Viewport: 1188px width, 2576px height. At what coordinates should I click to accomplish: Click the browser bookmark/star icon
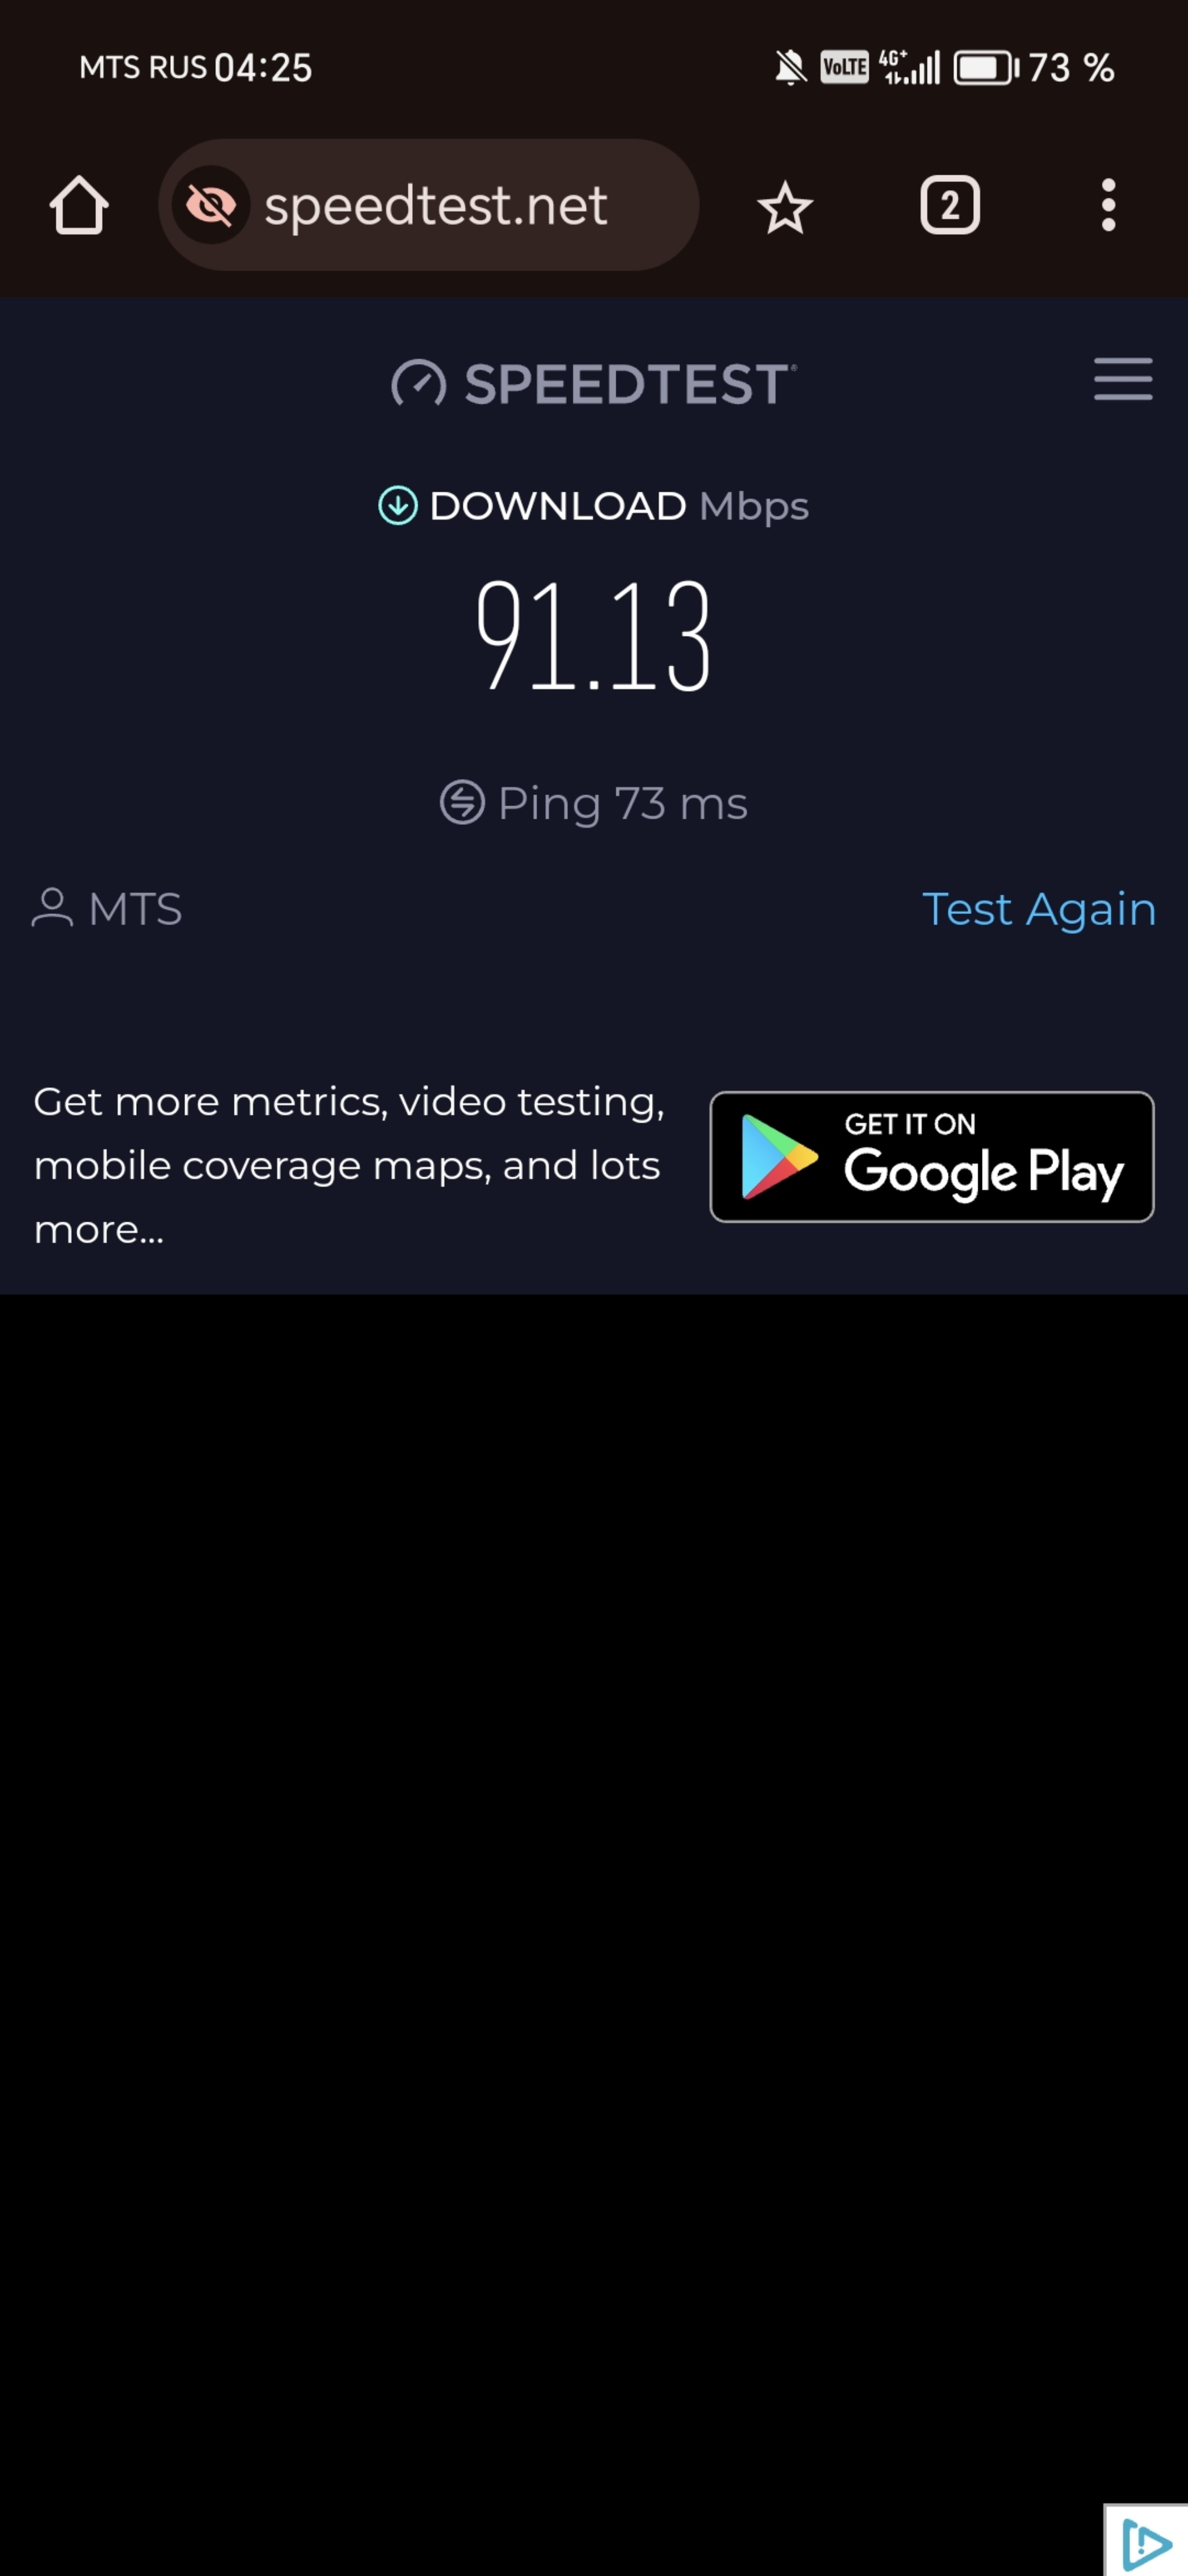pyautogui.click(x=786, y=206)
